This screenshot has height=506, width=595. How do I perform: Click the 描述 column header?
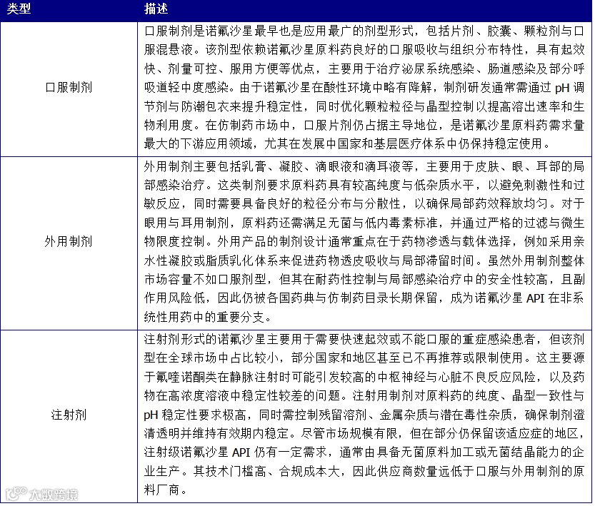coord(364,10)
